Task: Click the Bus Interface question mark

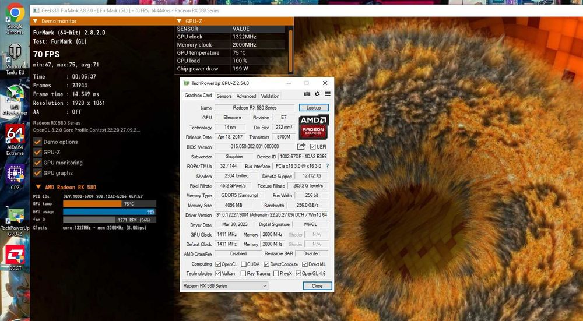Action: pos(328,166)
